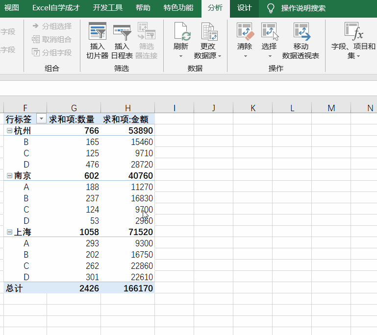The width and height of the screenshot is (377, 335).
Task: Click cell with value 71520
Action: (127, 232)
